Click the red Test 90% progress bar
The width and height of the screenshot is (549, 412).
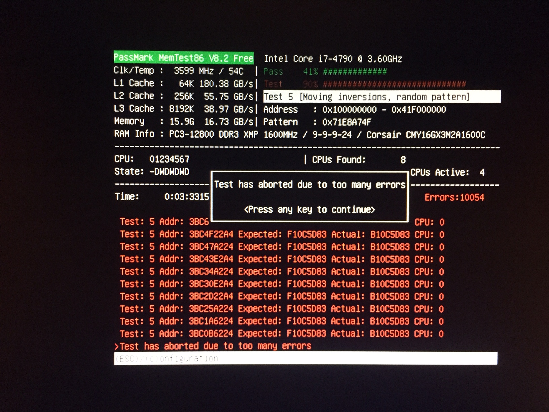tap(365, 84)
